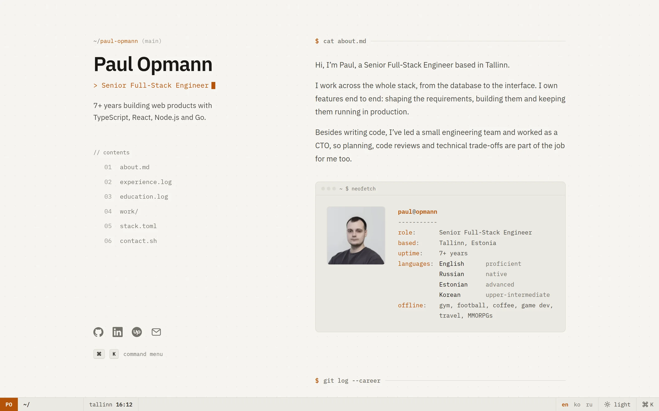Viewport: 659px width, 411px height.
Task: Switch language to ru
Action: pyautogui.click(x=589, y=404)
